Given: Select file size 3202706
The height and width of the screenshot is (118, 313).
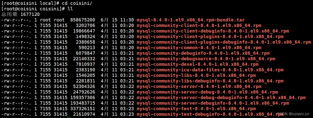Looking at the screenshot, I should [x=86, y=25].
